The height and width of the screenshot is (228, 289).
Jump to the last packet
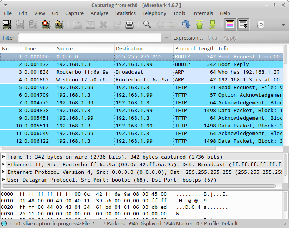(x=212, y=25)
